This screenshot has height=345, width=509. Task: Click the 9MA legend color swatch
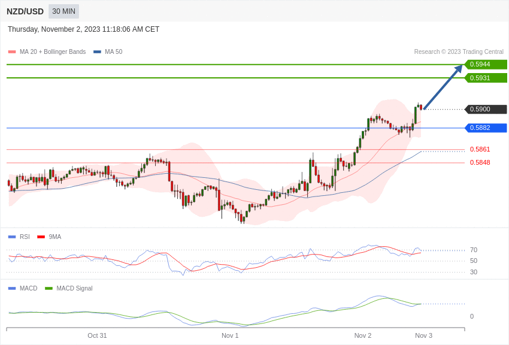(41, 237)
